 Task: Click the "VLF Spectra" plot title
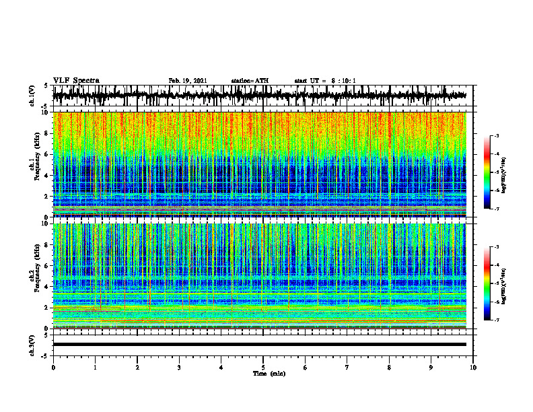76,81
